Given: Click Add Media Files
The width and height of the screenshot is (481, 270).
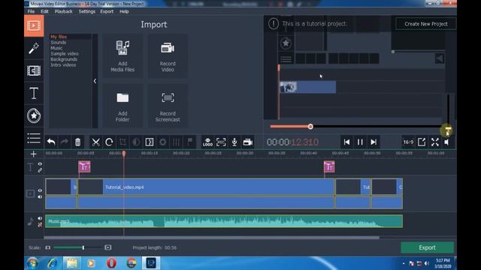Looking at the screenshot, I should (123, 55).
